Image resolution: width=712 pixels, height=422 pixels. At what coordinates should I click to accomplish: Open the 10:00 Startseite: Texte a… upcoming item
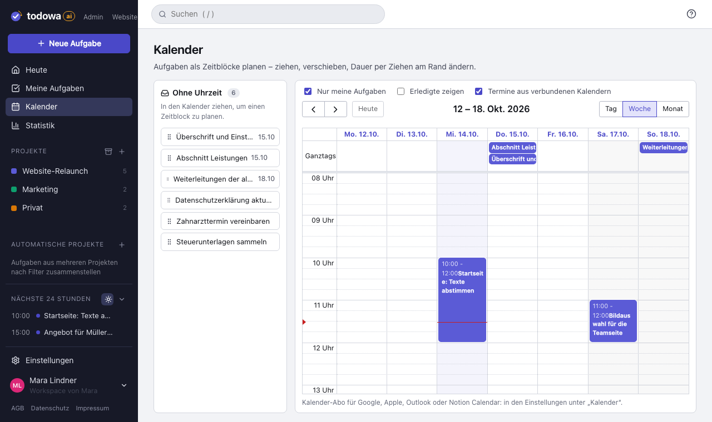coord(69,315)
